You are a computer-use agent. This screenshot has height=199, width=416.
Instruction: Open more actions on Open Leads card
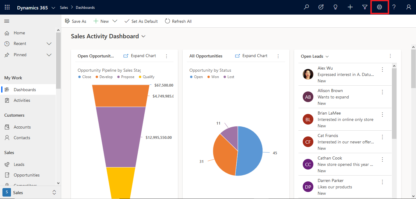point(390,56)
